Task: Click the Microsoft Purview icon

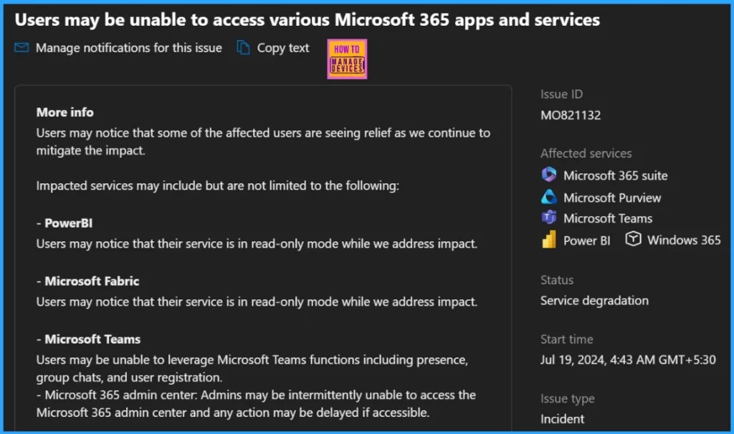Action: pyautogui.click(x=548, y=197)
